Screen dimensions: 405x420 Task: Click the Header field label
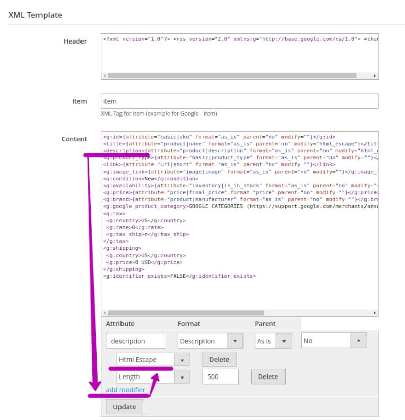(75, 41)
